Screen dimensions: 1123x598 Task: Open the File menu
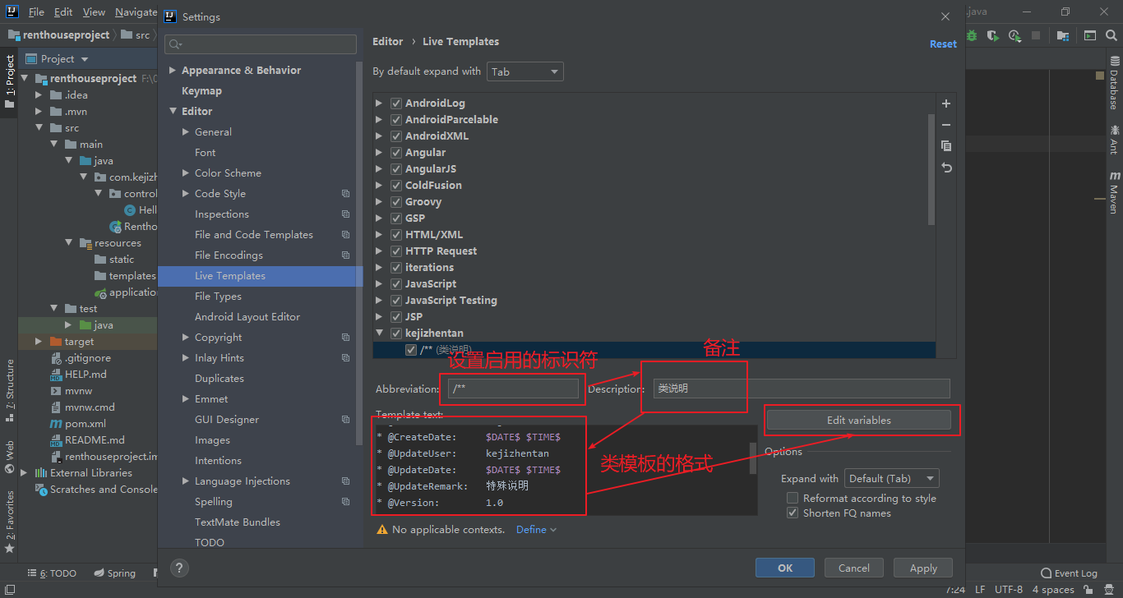pos(36,12)
